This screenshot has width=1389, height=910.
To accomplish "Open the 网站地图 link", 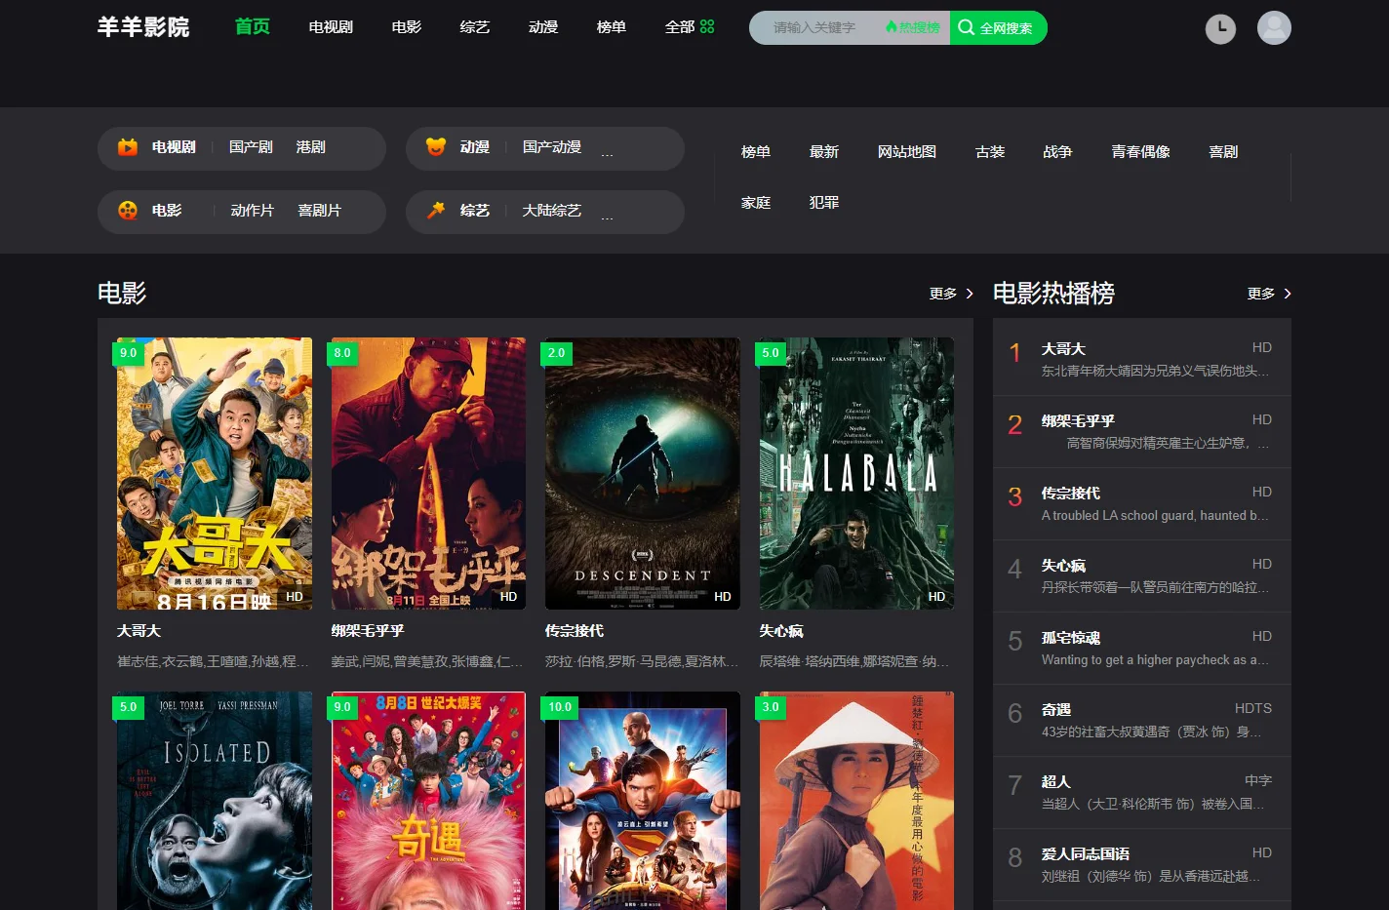I will pyautogui.click(x=907, y=152).
